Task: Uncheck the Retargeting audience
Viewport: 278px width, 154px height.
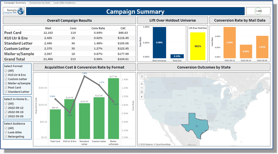Action: (x=6, y=137)
